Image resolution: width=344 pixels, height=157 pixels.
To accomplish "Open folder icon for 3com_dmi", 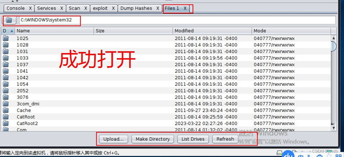I will pos(6,104).
